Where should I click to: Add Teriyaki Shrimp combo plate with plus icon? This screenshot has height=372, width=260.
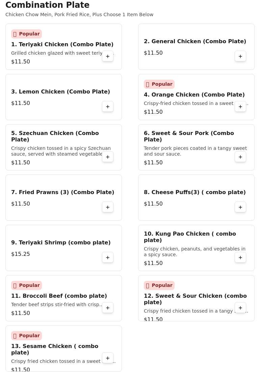(108, 258)
